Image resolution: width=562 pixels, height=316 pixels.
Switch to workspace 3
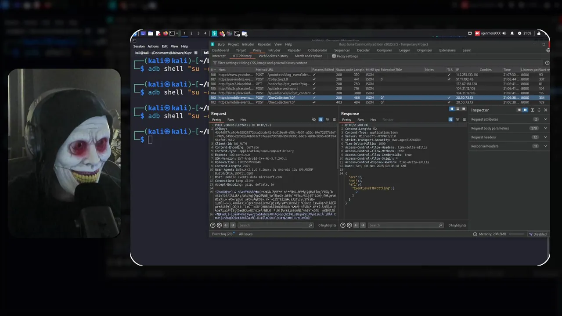point(198,33)
